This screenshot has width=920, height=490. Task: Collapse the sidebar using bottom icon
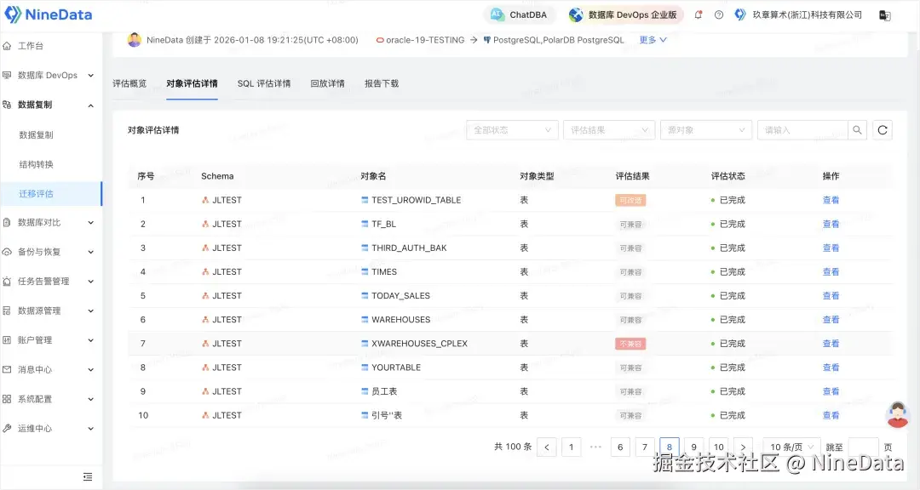pyautogui.click(x=87, y=477)
